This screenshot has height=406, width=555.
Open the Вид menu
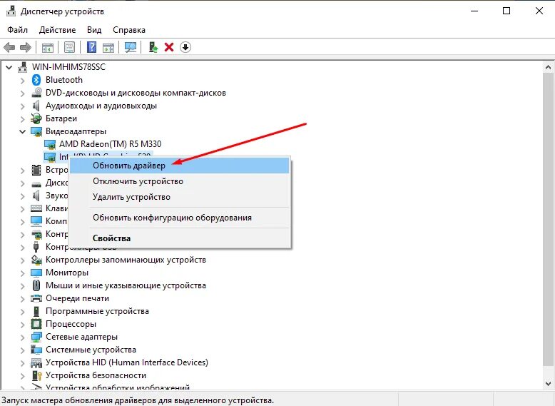[94, 30]
